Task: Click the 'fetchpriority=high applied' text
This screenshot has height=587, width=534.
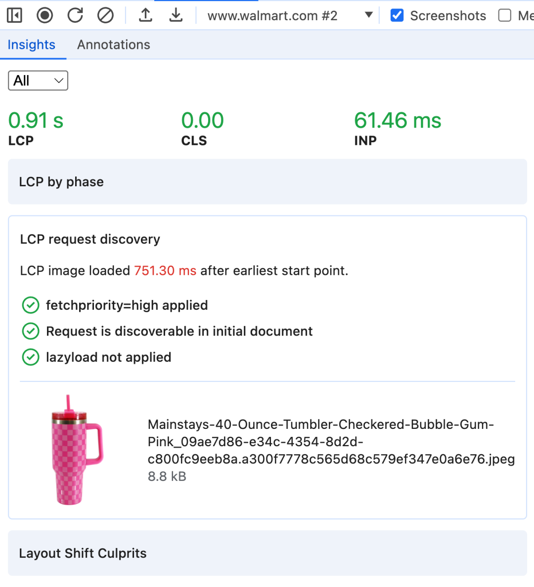Action: (x=127, y=305)
